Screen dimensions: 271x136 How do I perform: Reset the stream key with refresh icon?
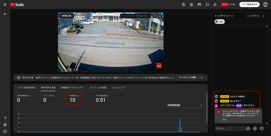point(154,16)
